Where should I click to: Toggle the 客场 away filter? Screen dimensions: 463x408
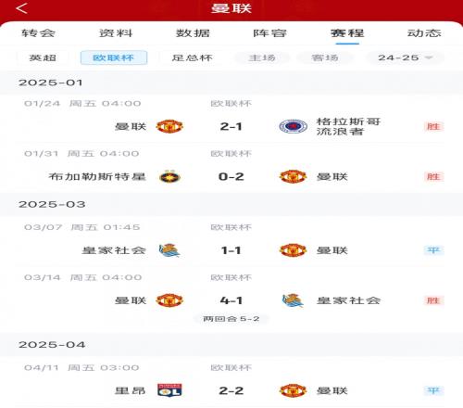(325, 57)
